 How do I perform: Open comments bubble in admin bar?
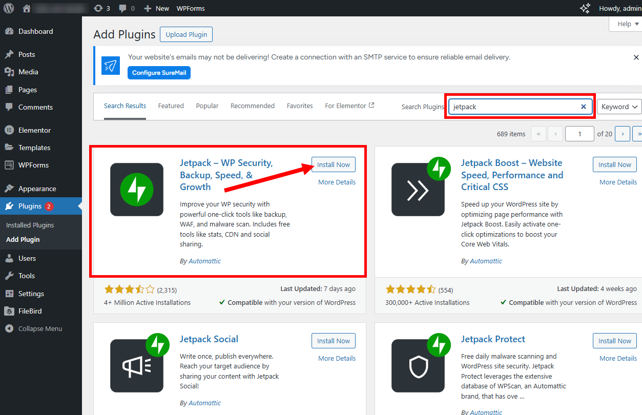tap(127, 8)
